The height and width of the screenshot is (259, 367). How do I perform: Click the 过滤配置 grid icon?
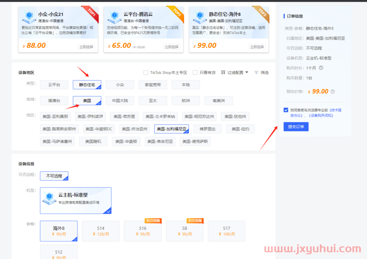pyautogui.click(x=223, y=72)
